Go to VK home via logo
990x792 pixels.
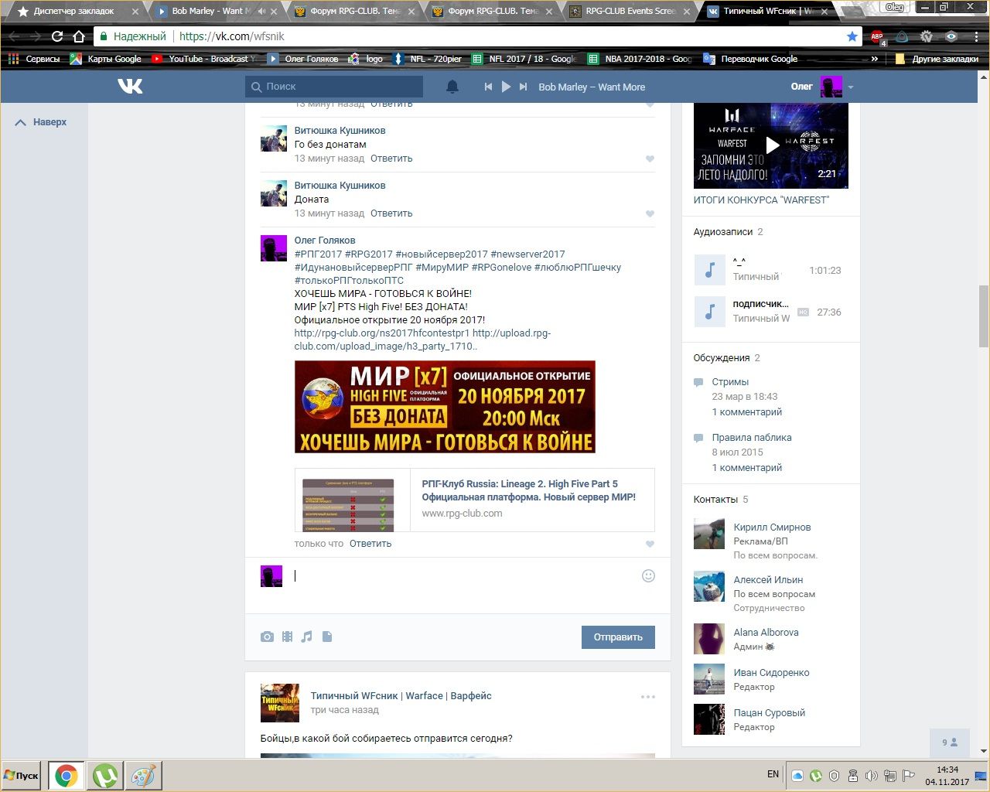pos(130,87)
